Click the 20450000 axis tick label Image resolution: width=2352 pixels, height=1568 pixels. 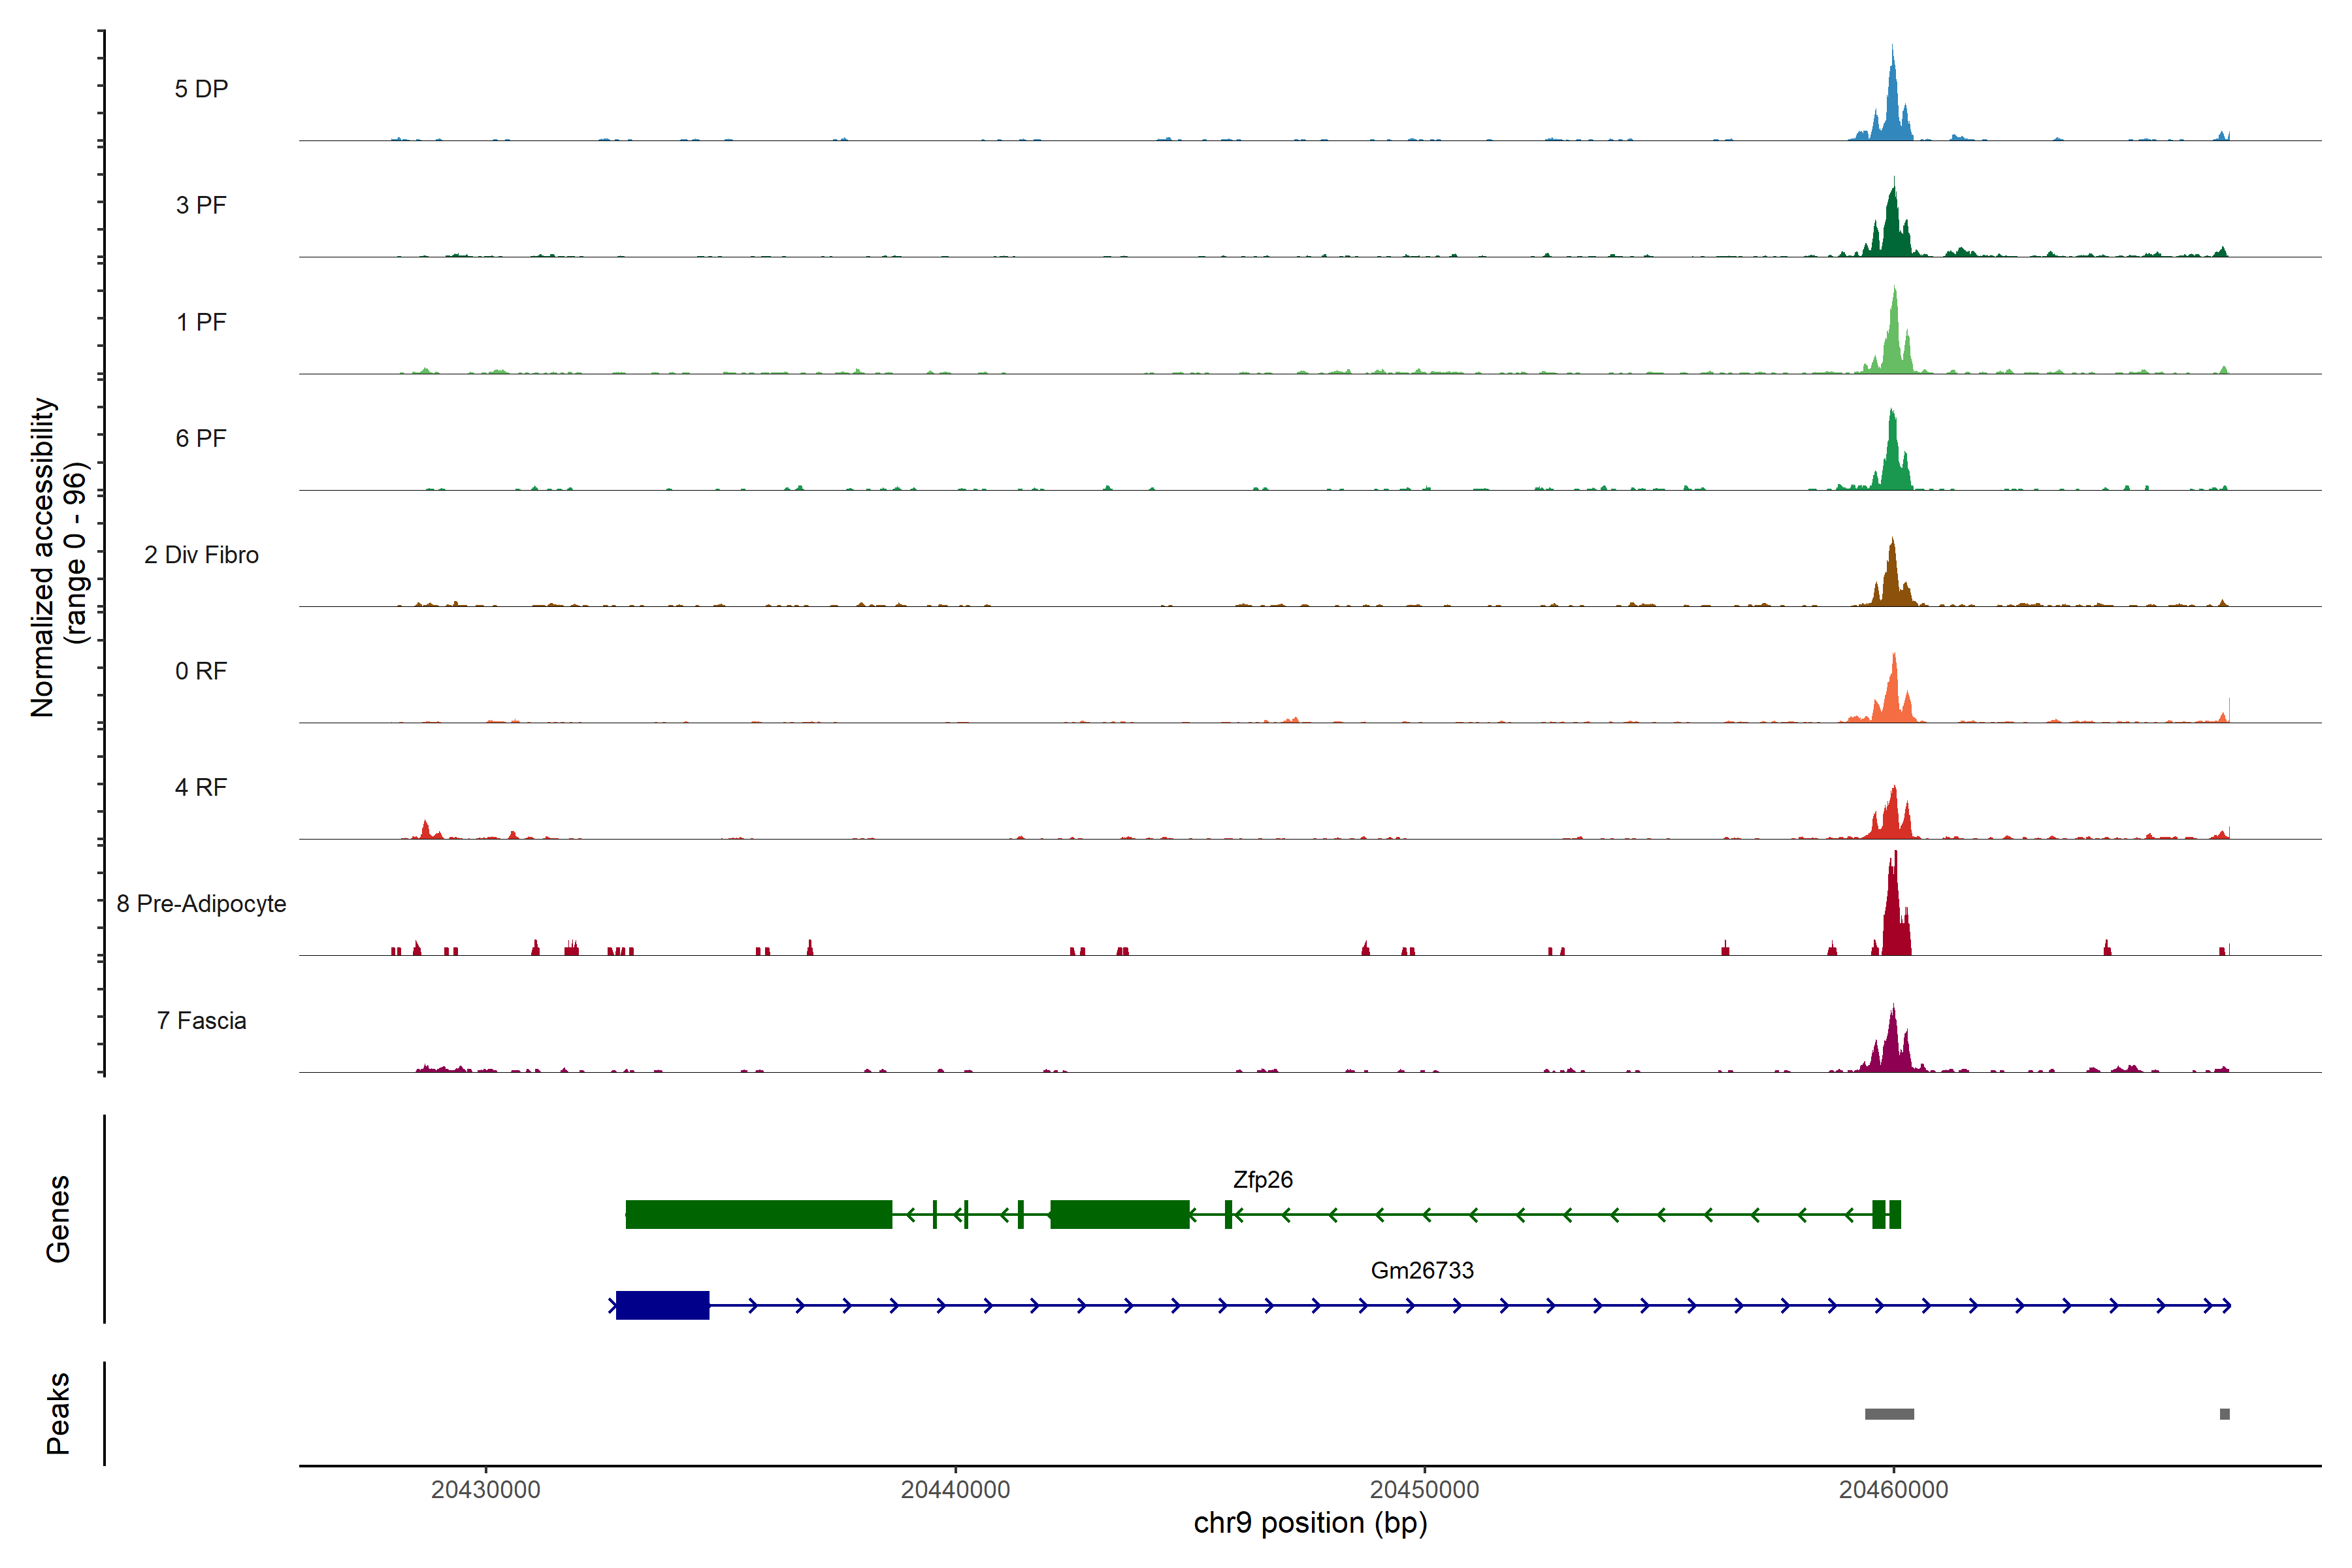1424,1489
